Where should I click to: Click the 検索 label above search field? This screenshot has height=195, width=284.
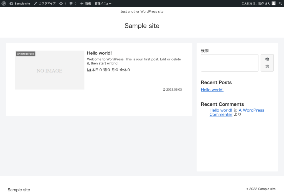(205, 51)
